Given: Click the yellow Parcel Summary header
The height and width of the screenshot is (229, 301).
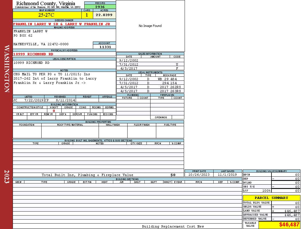Looking at the screenshot, I should coord(271,198).
